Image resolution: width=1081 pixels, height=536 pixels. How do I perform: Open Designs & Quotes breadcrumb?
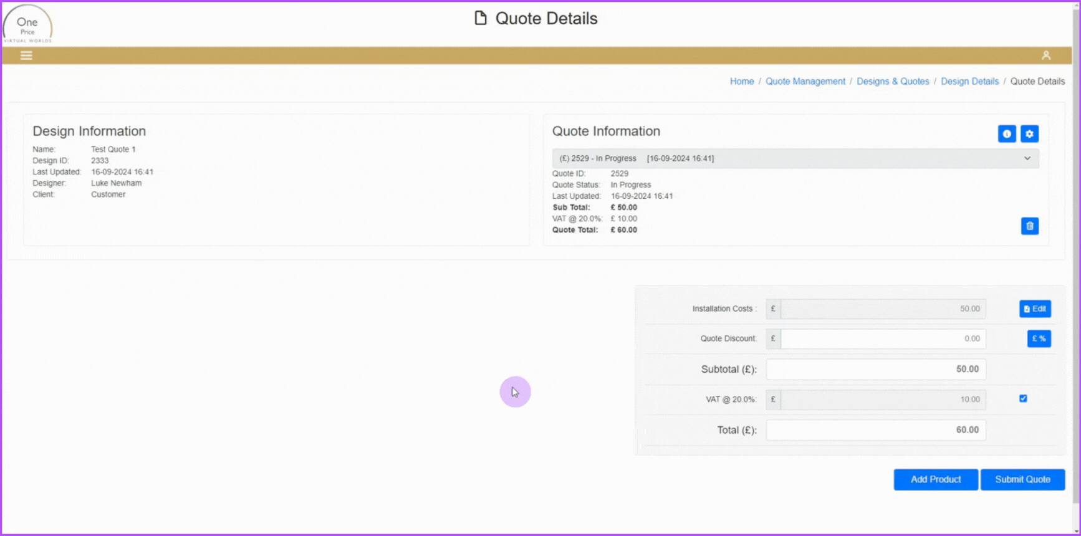coord(893,82)
